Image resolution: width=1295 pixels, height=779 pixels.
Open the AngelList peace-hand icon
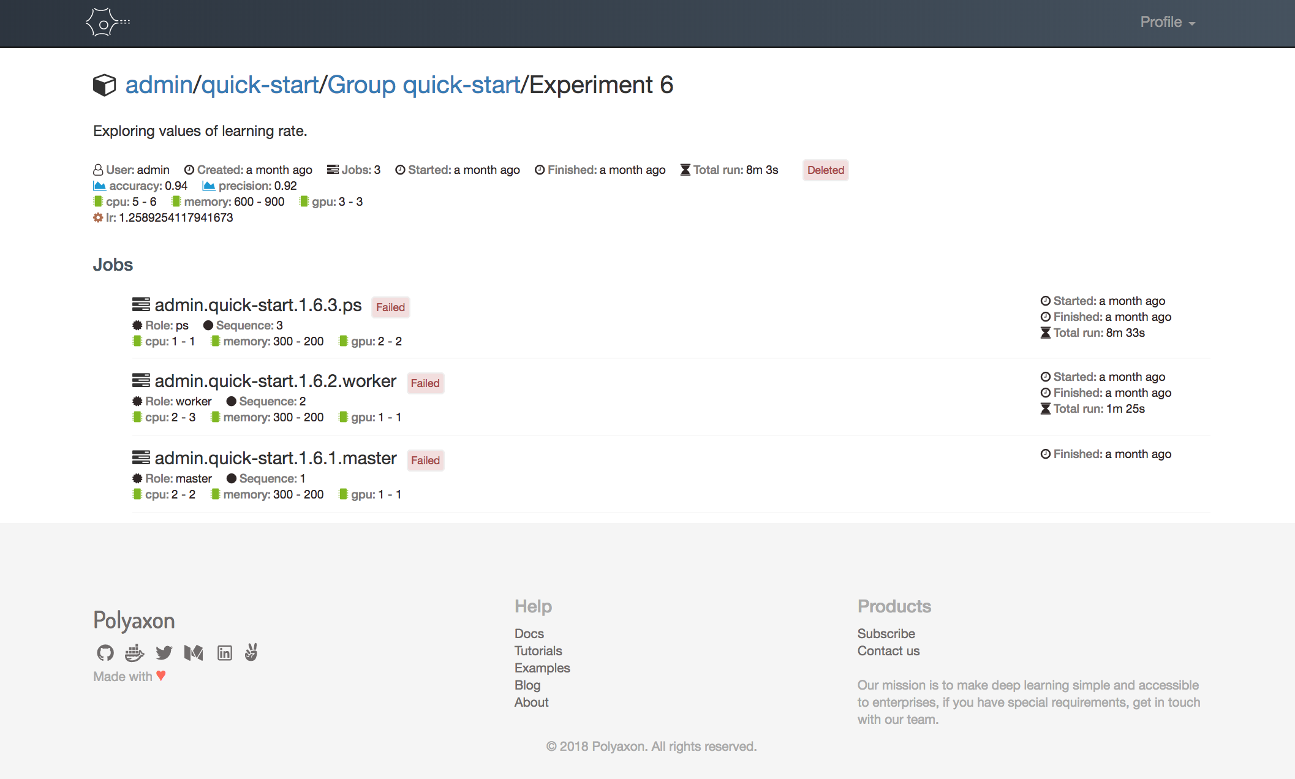pyautogui.click(x=251, y=653)
